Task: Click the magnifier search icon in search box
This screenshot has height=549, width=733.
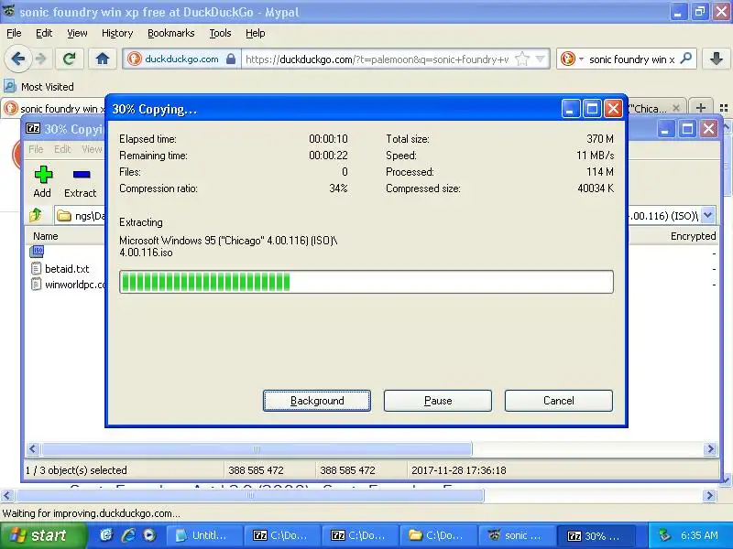Action: 685,59
